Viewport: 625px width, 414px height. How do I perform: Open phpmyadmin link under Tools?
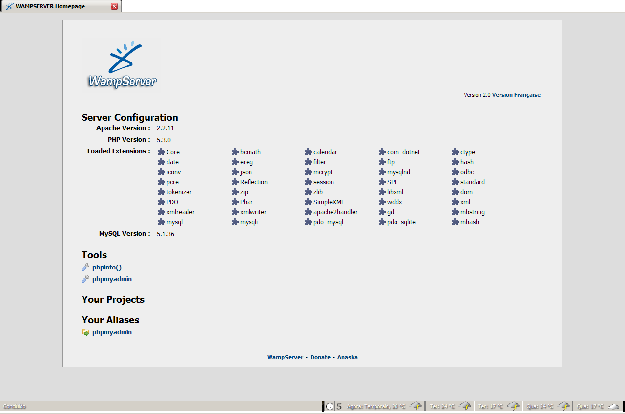(112, 279)
